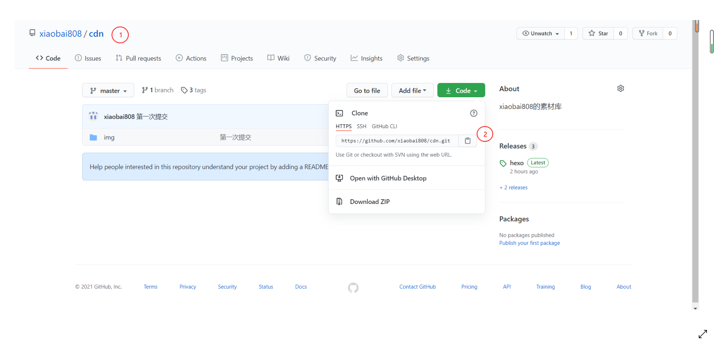Screen dimensions: 714x345
Task: Click the hexo release tag icon
Action: (503, 163)
